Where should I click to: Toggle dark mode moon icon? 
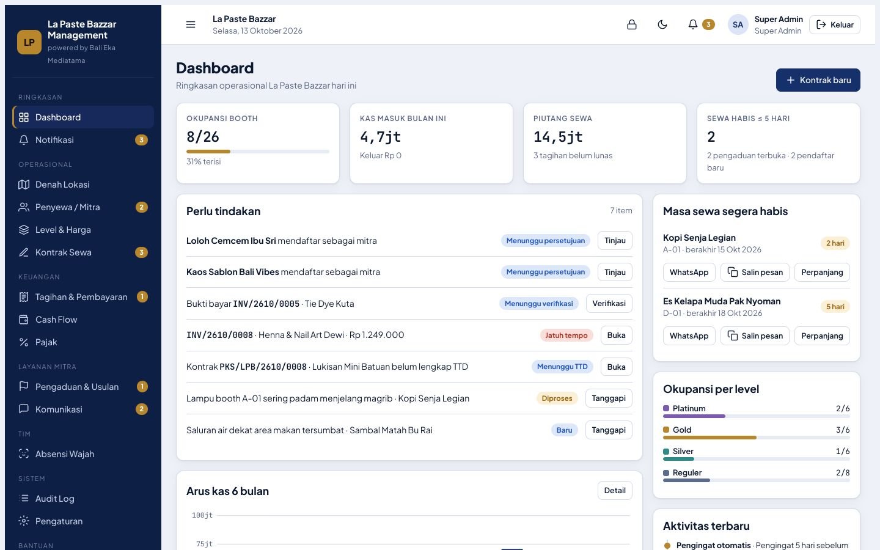point(662,24)
